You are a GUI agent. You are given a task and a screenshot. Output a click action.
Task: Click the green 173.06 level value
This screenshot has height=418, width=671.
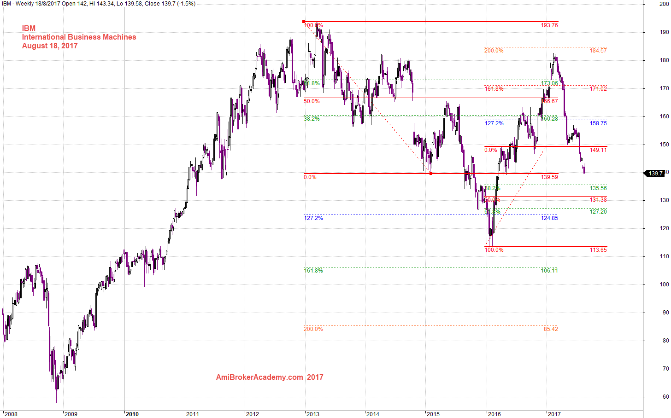[549, 83]
